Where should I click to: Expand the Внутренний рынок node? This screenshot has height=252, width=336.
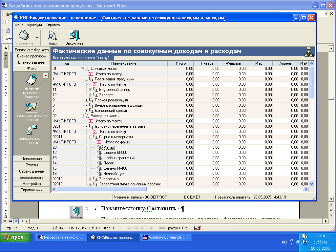coord(91,90)
